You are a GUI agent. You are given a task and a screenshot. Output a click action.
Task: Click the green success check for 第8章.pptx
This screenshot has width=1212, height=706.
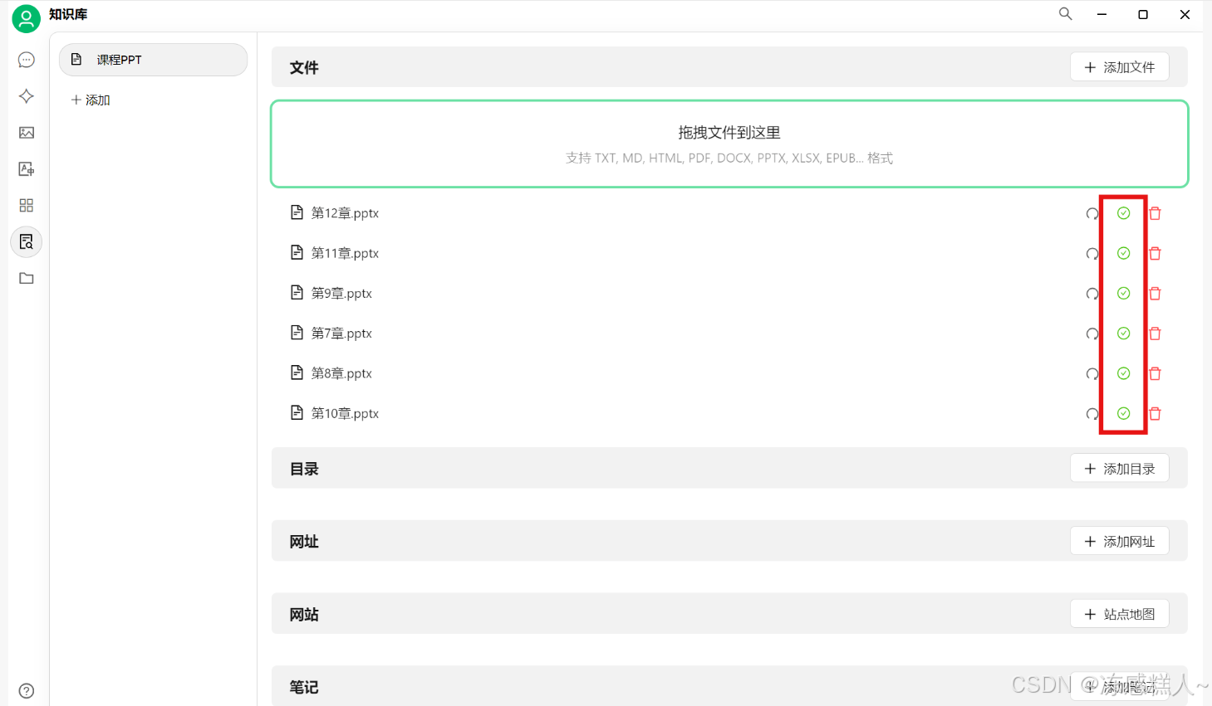coord(1123,373)
